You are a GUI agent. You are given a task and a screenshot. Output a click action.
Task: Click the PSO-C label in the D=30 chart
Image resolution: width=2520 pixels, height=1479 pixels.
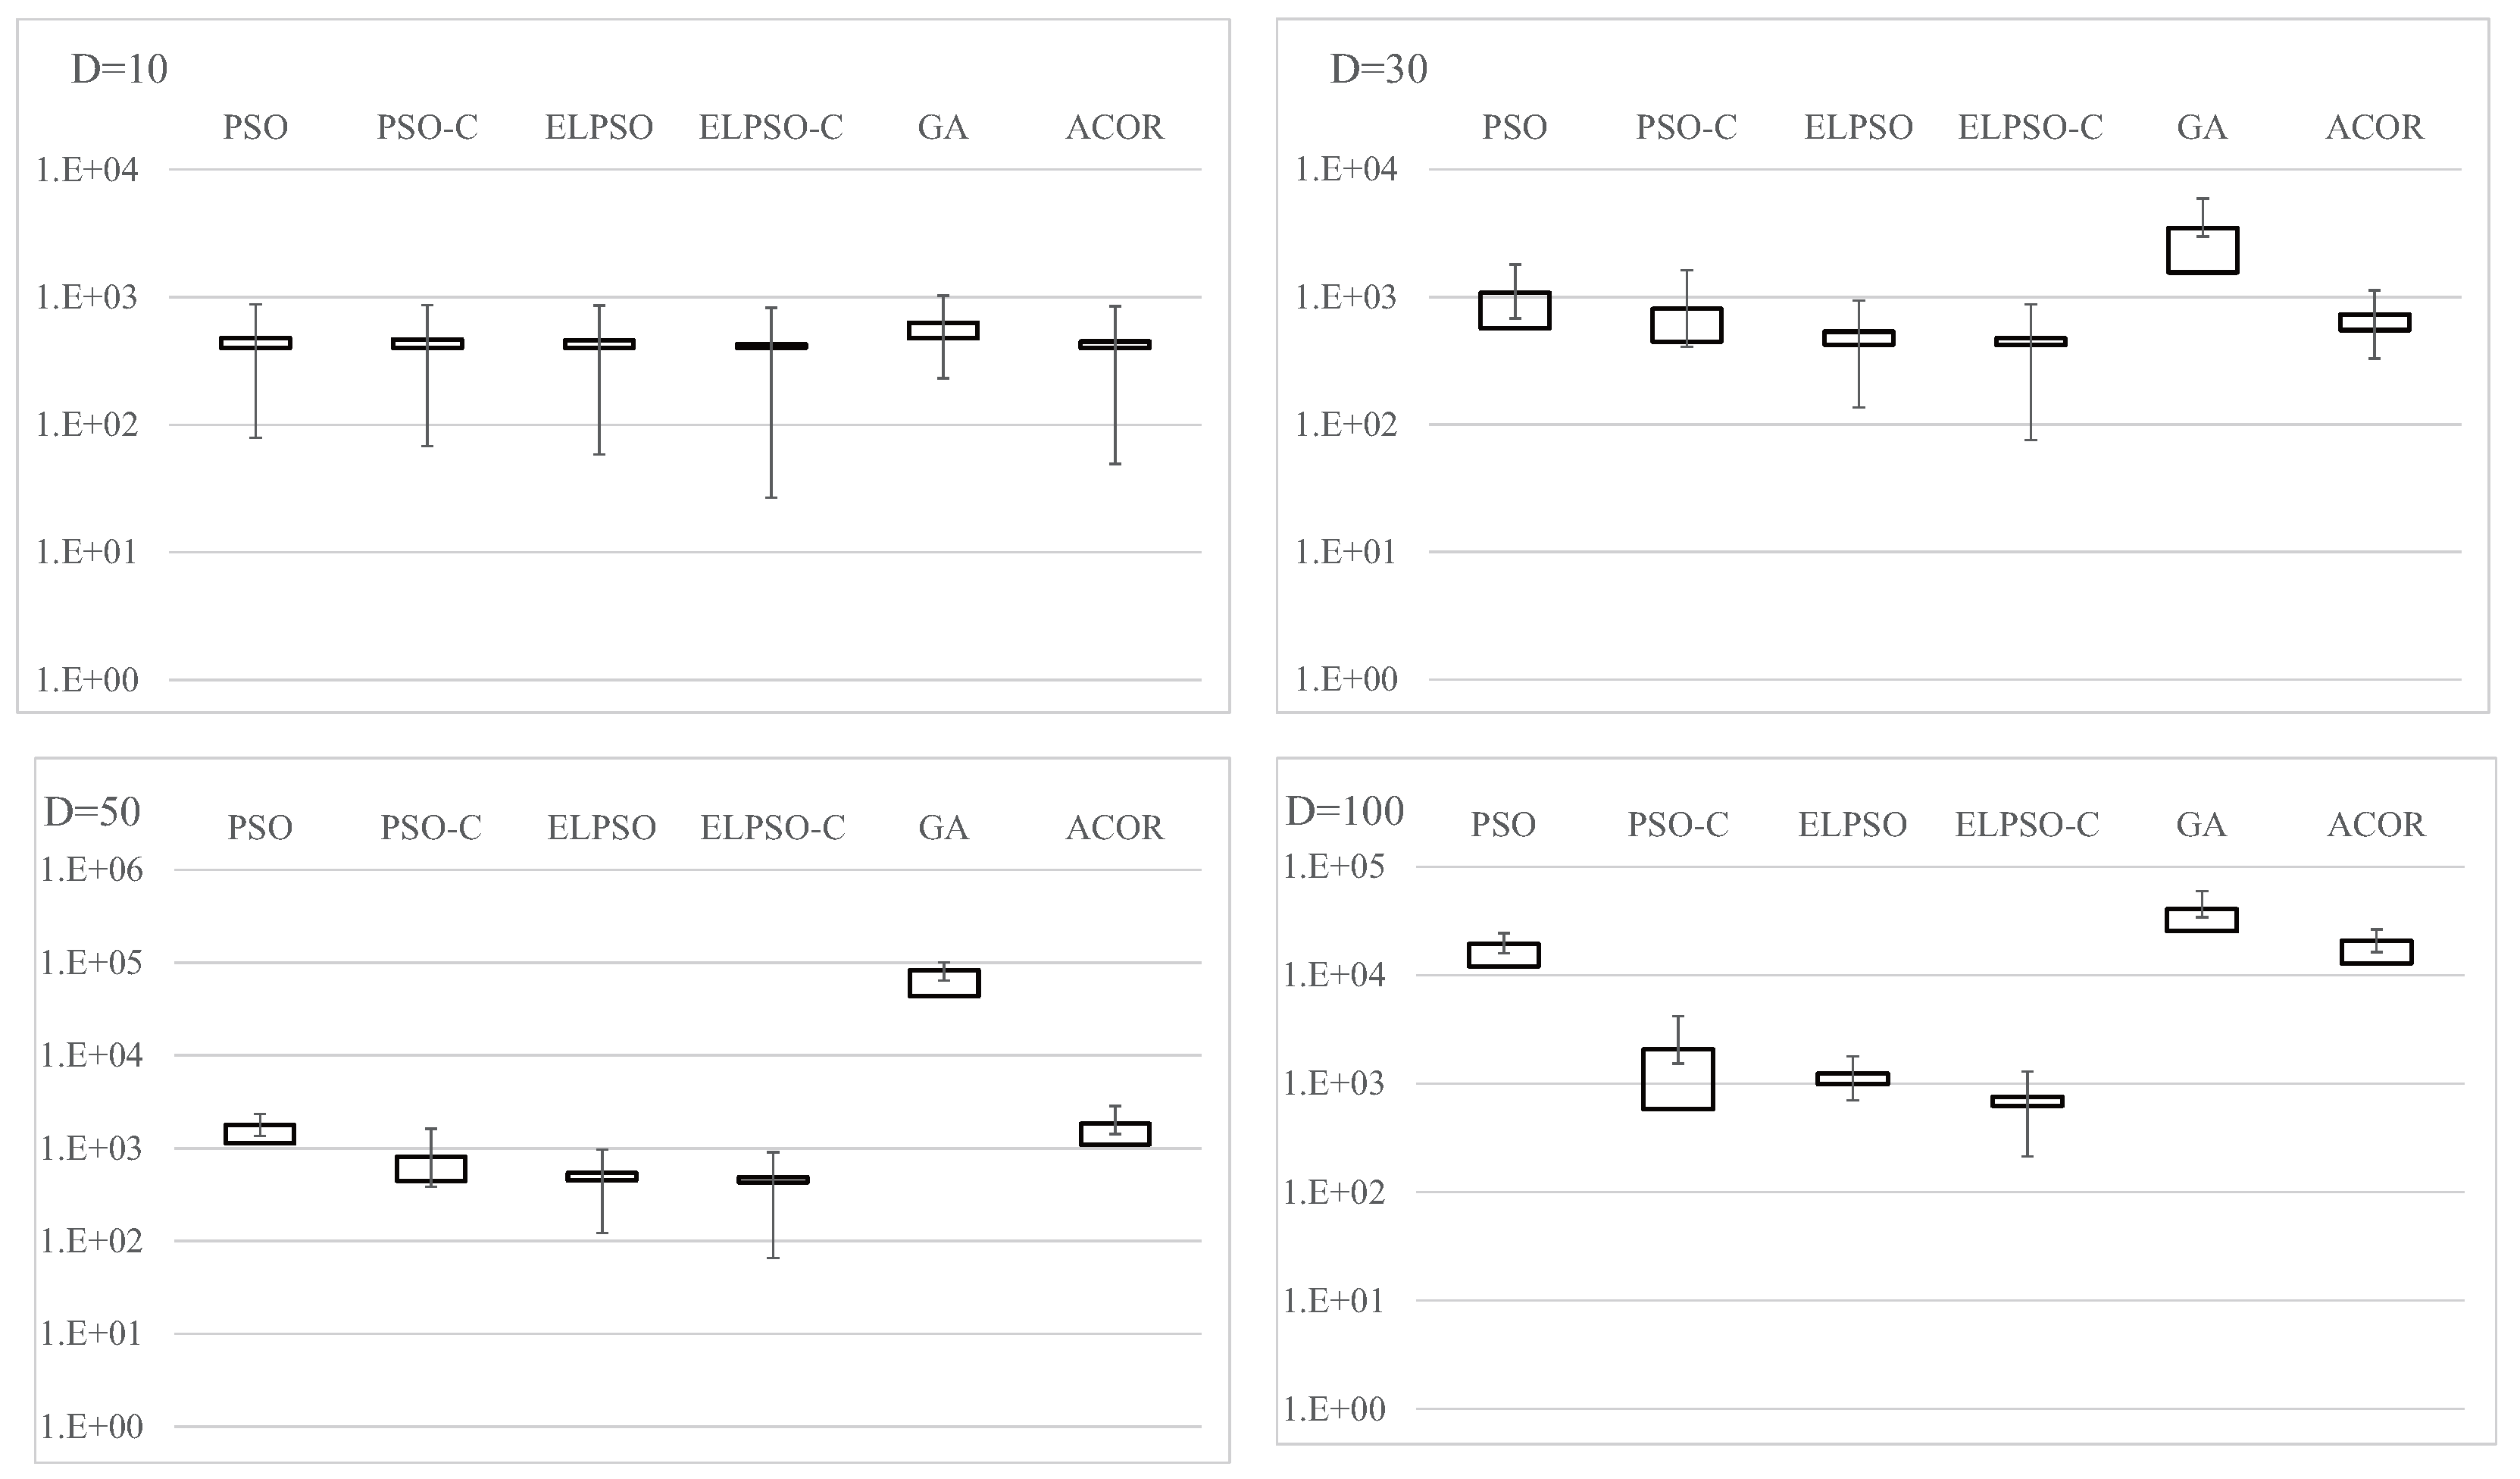(x=1686, y=128)
